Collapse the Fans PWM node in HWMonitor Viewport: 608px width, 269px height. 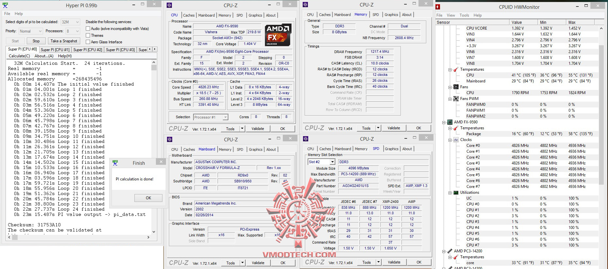tap(450, 99)
